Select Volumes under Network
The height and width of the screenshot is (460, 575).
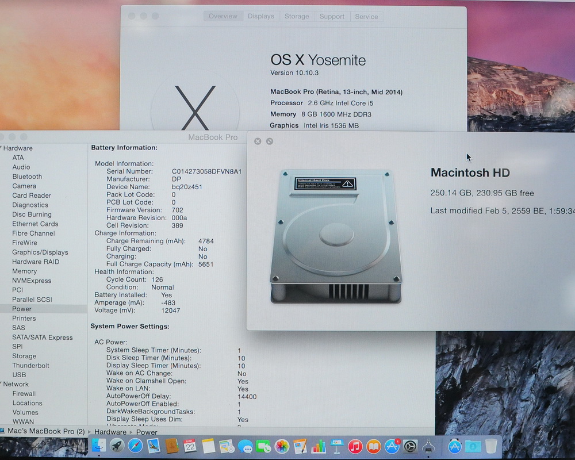[x=25, y=413]
